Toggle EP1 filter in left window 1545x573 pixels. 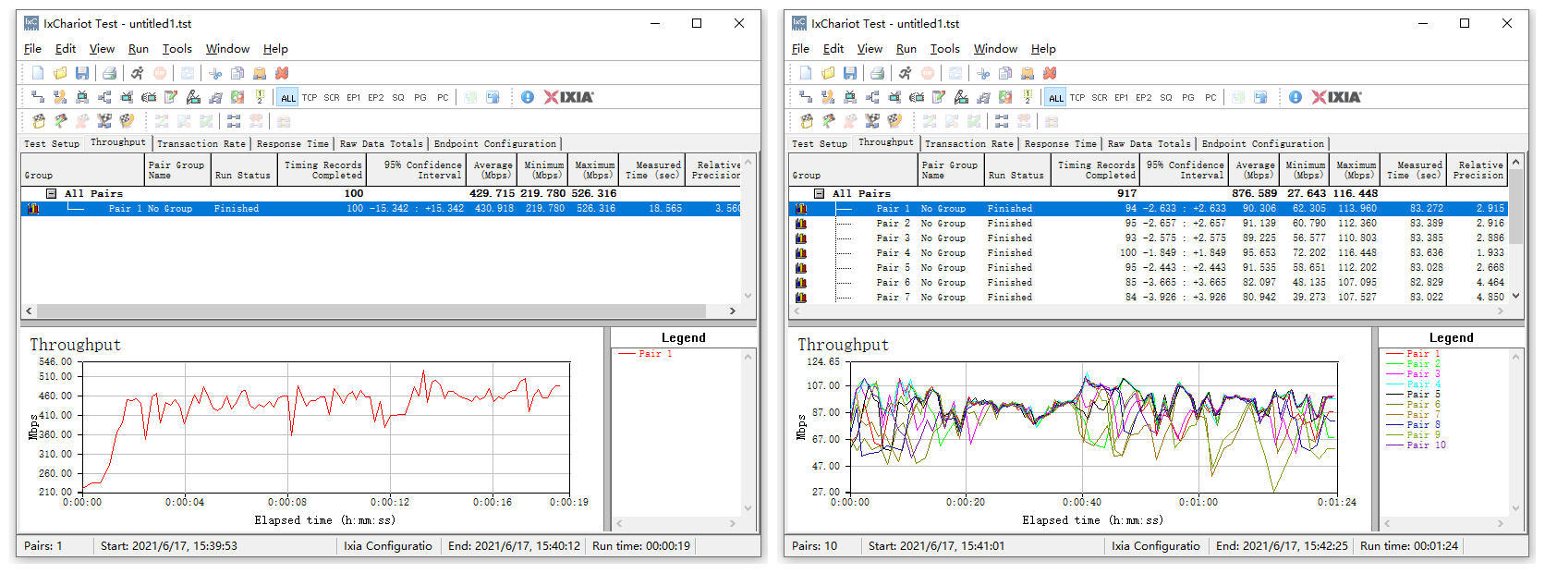tap(354, 97)
